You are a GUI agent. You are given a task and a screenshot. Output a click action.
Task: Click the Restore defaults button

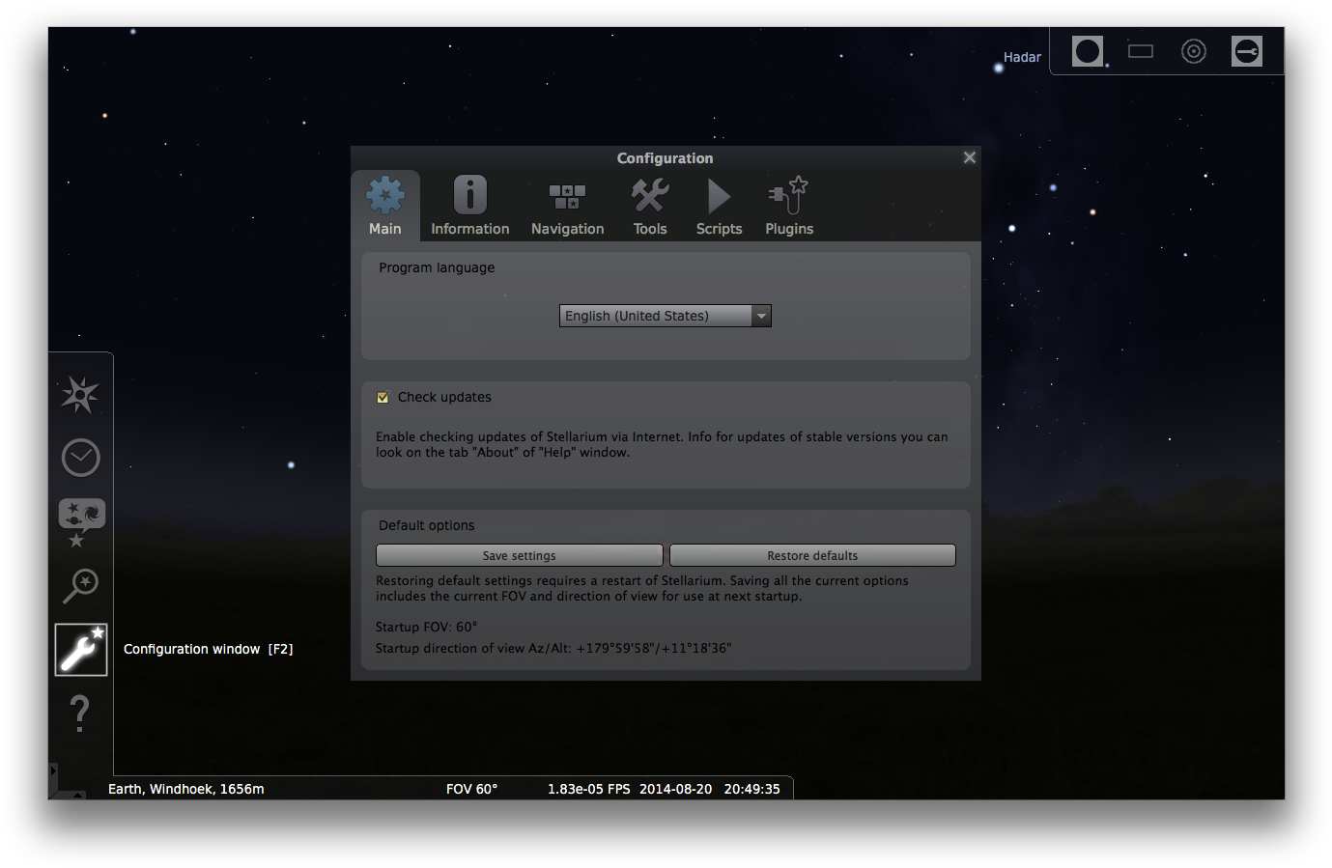(x=811, y=555)
